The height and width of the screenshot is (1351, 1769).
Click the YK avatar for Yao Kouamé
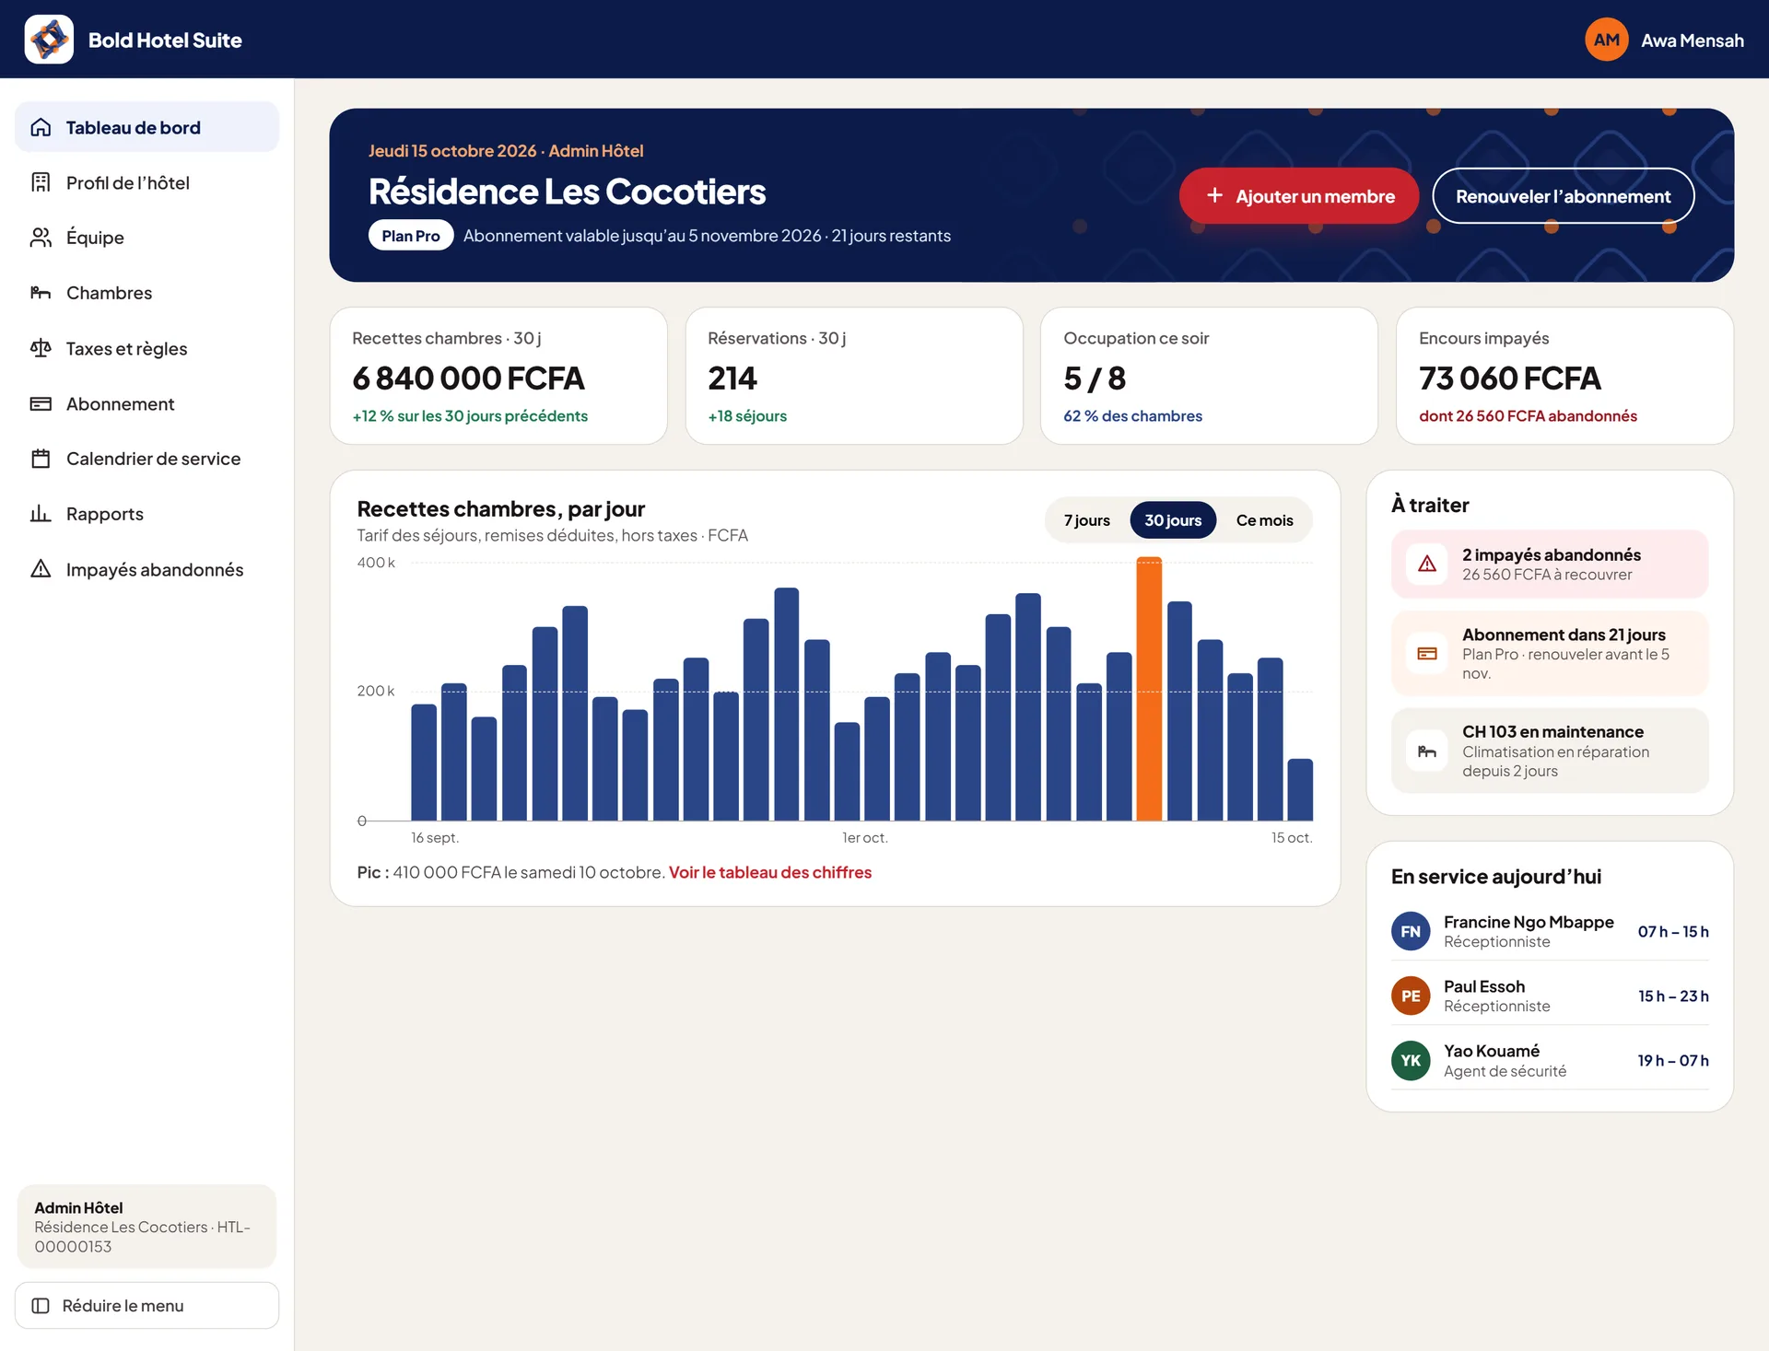(x=1410, y=1060)
